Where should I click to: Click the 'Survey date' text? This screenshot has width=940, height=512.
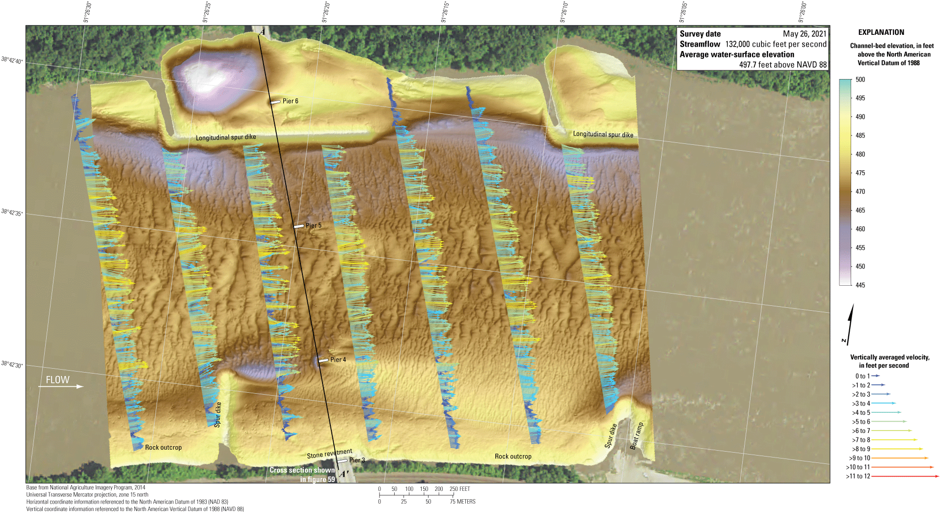[x=700, y=34]
